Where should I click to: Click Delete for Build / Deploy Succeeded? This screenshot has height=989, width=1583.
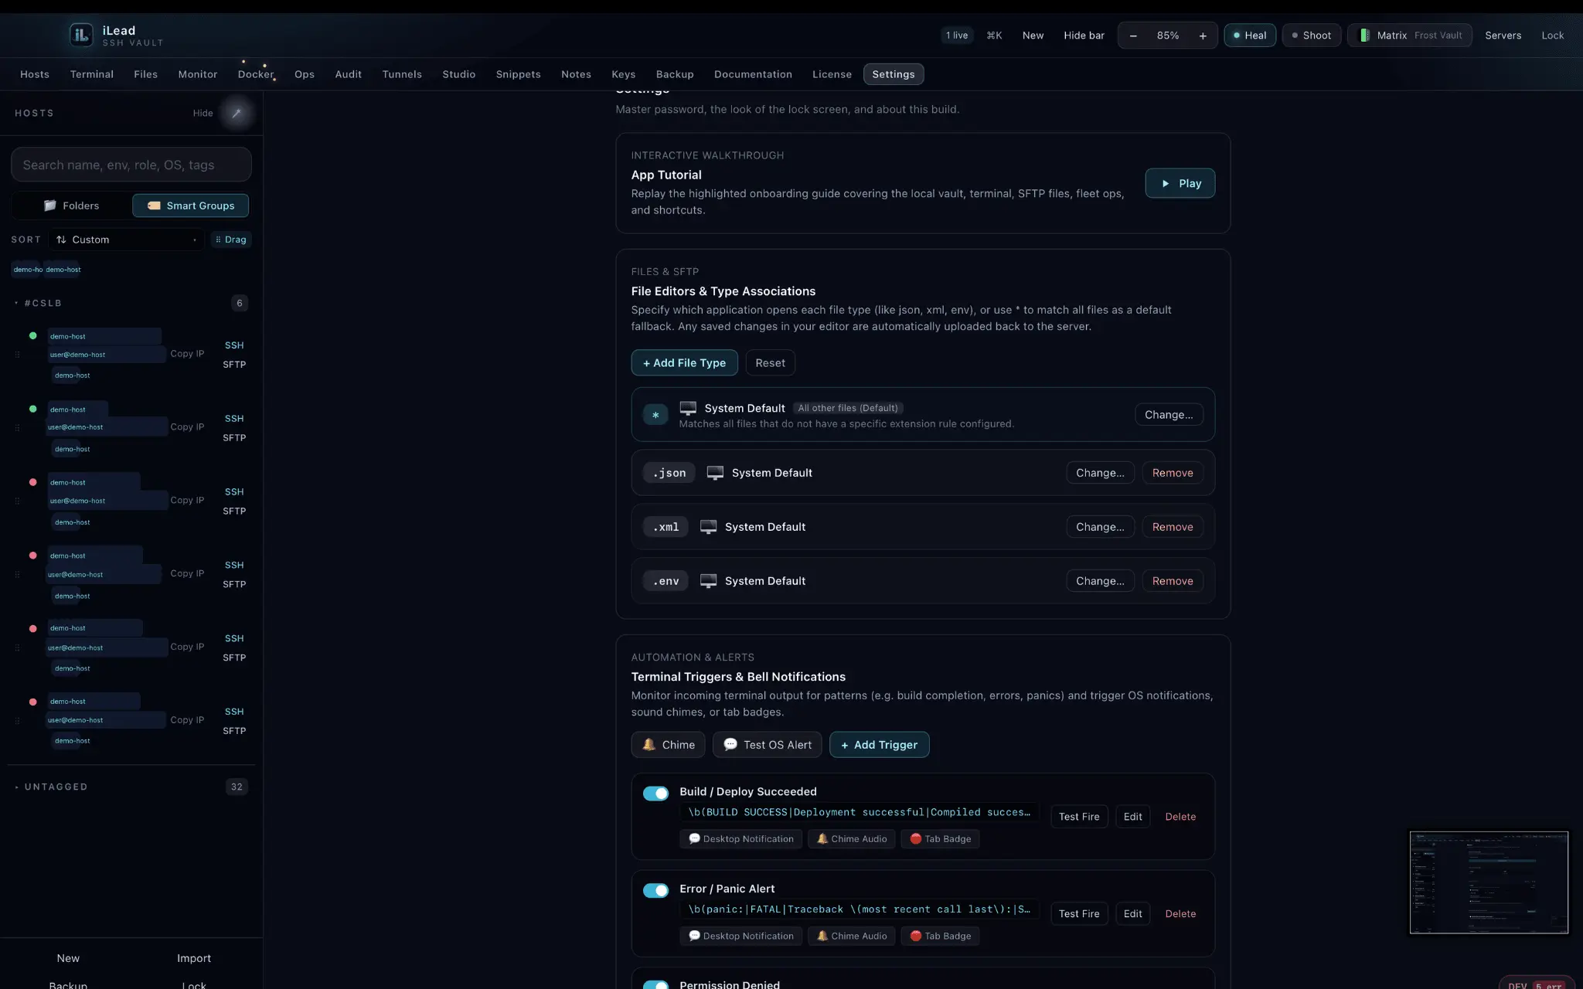(1180, 817)
